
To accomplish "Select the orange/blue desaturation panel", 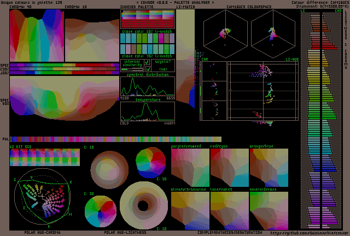I will pos(269,168).
